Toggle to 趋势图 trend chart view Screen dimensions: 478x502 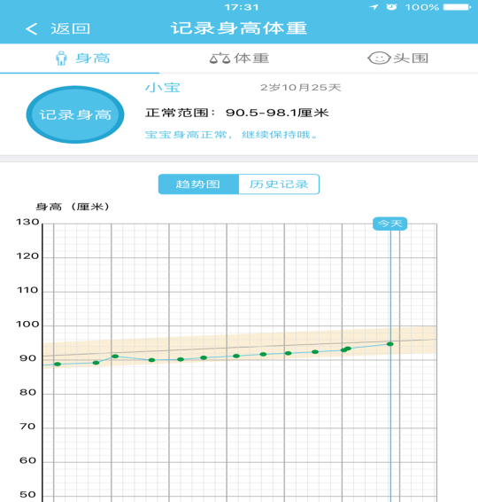coord(198,184)
